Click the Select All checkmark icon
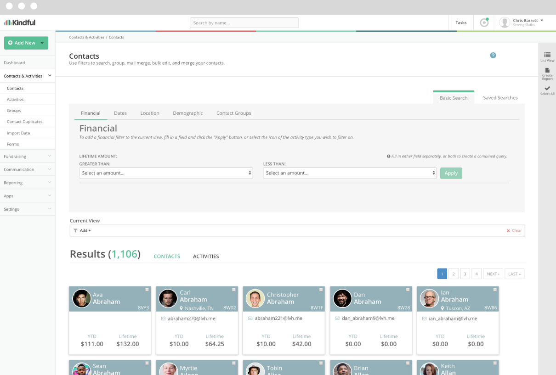556x375 pixels. (x=547, y=89)
